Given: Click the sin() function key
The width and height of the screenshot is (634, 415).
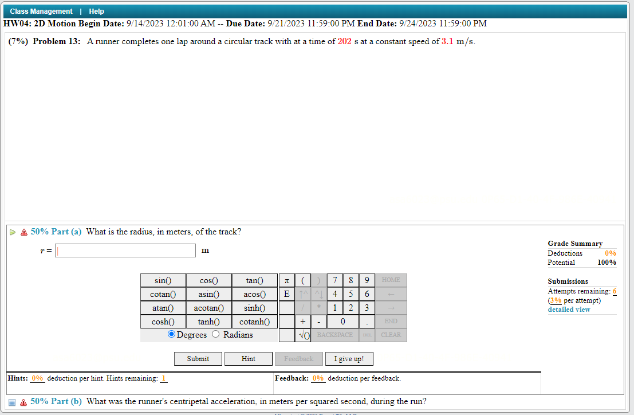Looking at the screenshot, I should 163,280.
